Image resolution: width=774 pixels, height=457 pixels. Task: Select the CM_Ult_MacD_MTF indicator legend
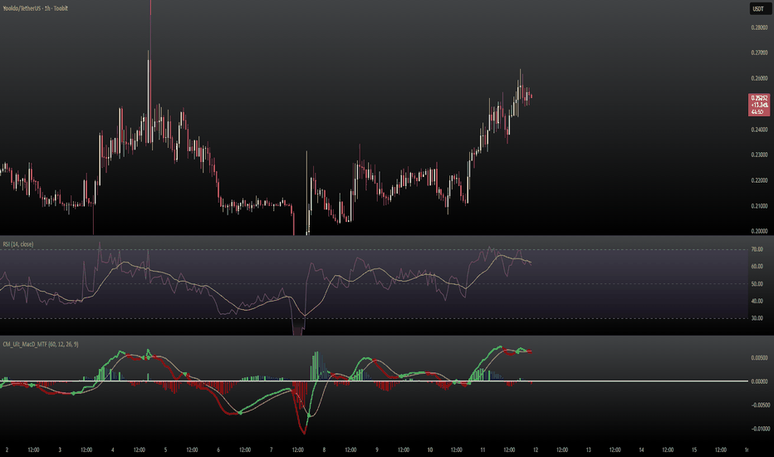[x=41, y=344]
